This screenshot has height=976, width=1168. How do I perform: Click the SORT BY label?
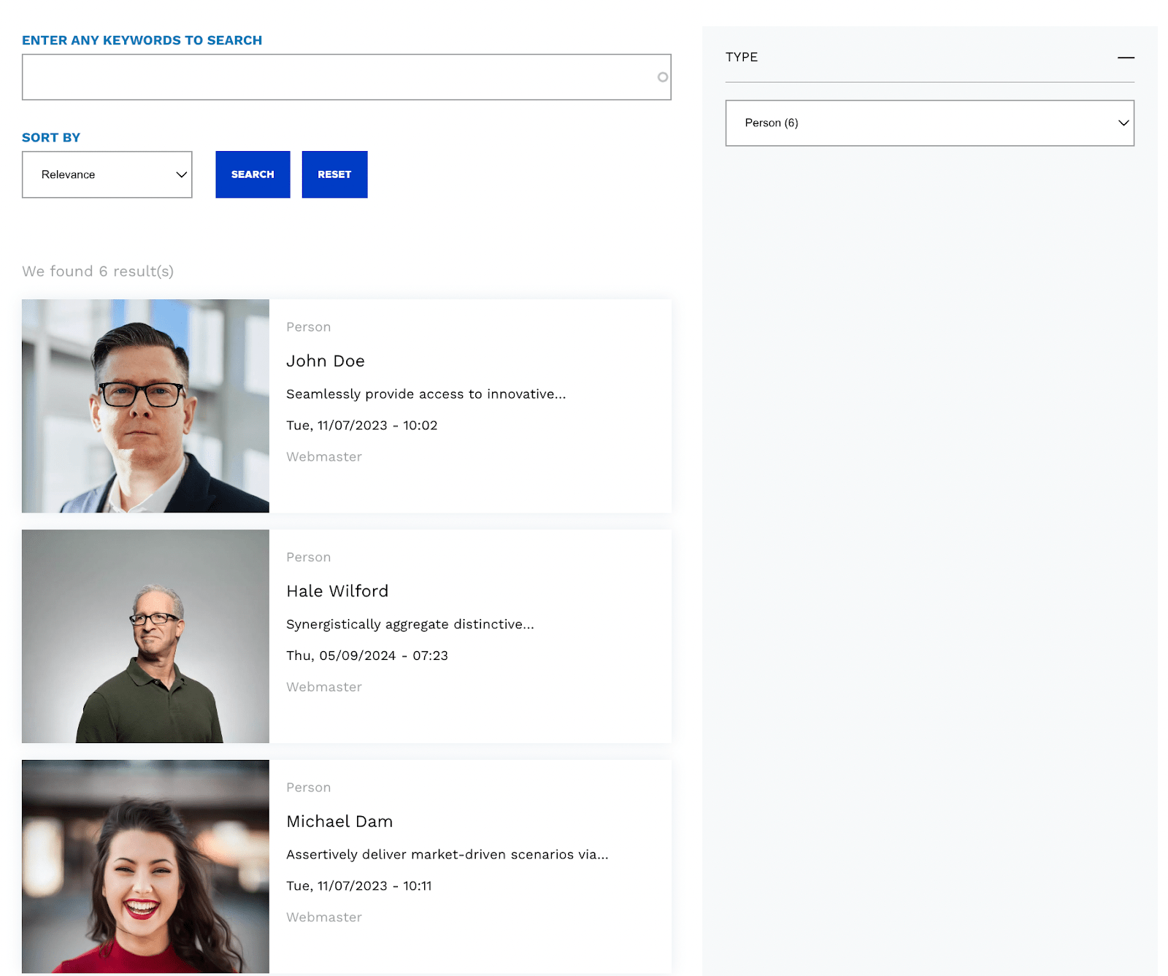(51, 137)
